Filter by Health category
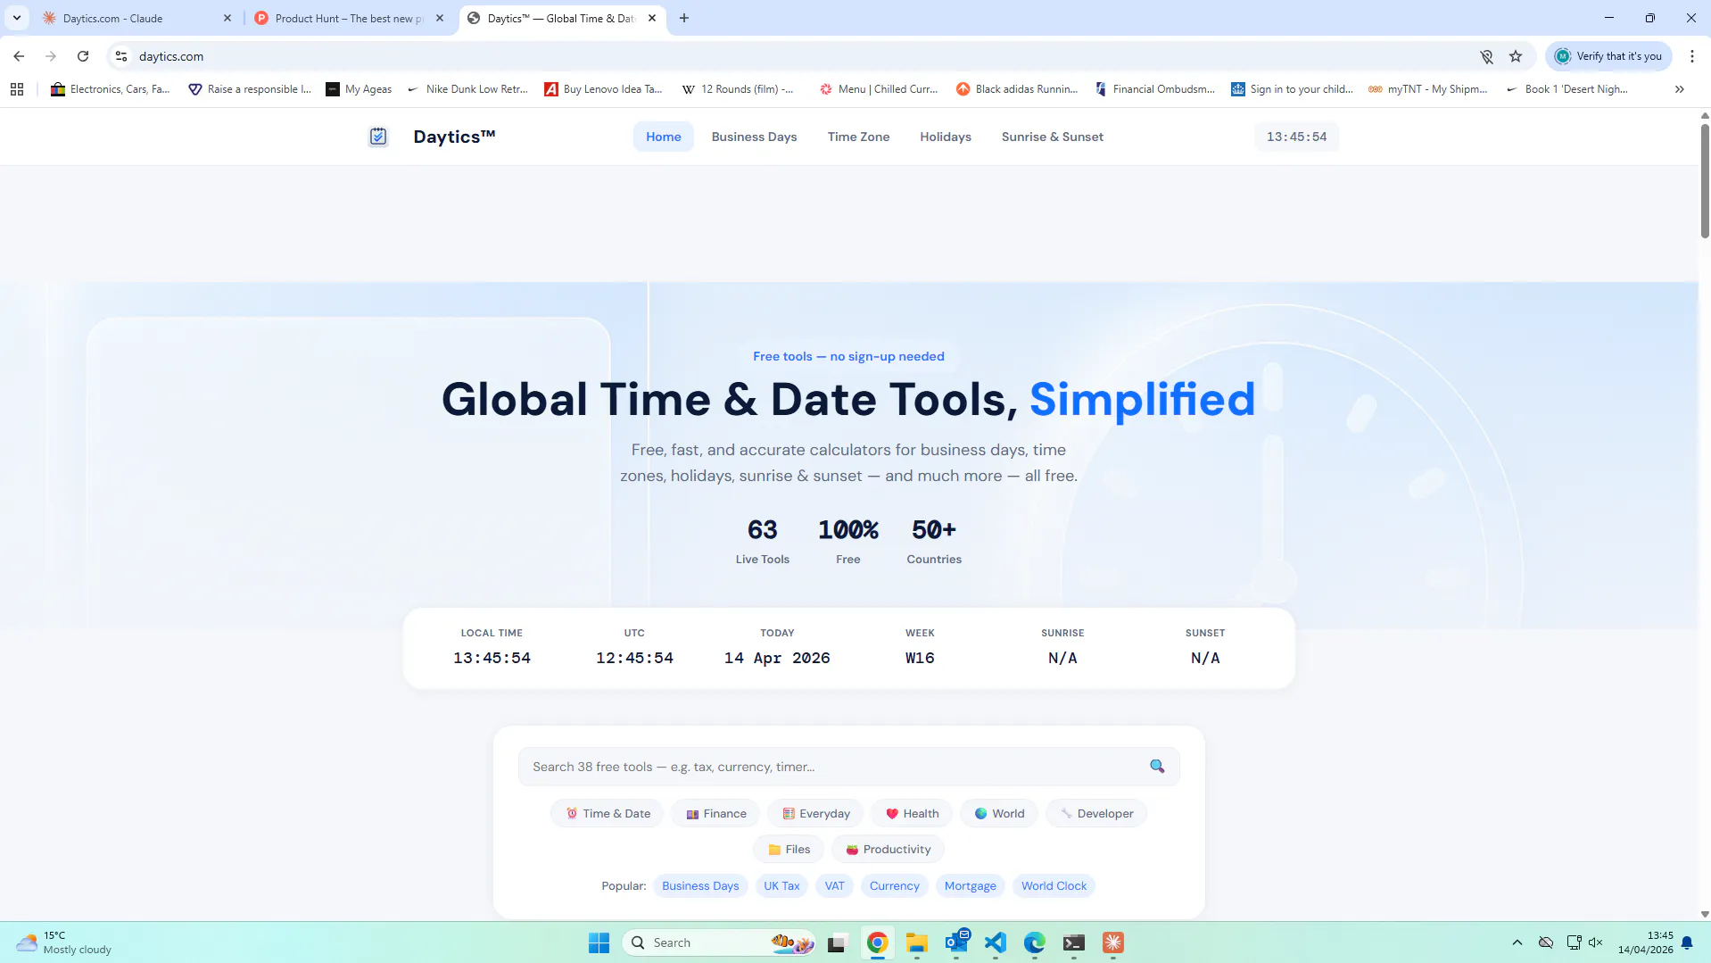Screen dimensions: 1711x963 point(912,813)
